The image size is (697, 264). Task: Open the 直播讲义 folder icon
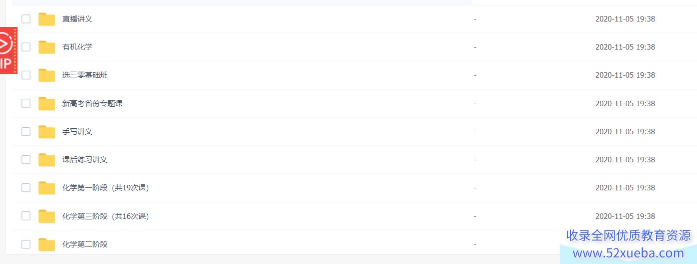(x=47, y=19)
